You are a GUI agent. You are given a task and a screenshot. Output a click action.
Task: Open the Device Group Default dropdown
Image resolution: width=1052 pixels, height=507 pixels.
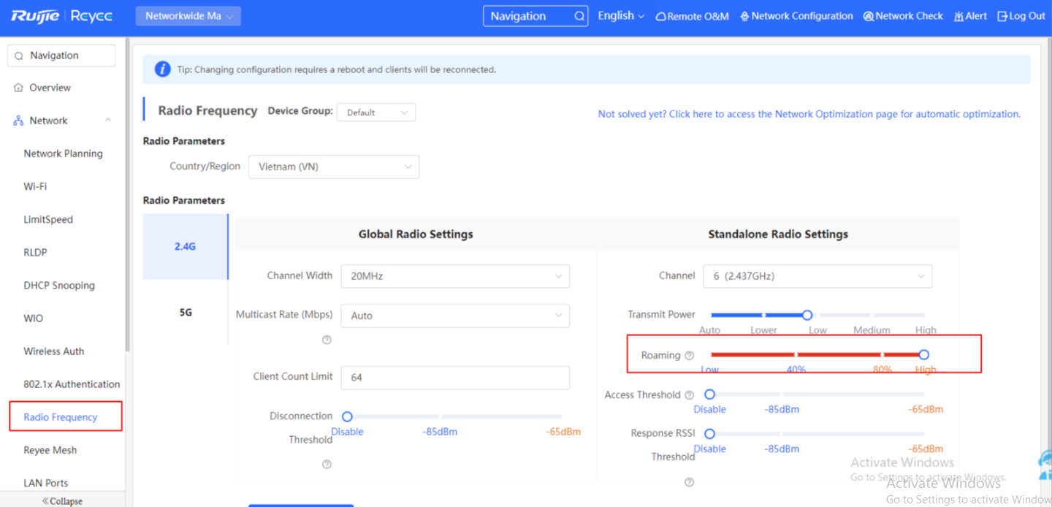coord(376,113)
